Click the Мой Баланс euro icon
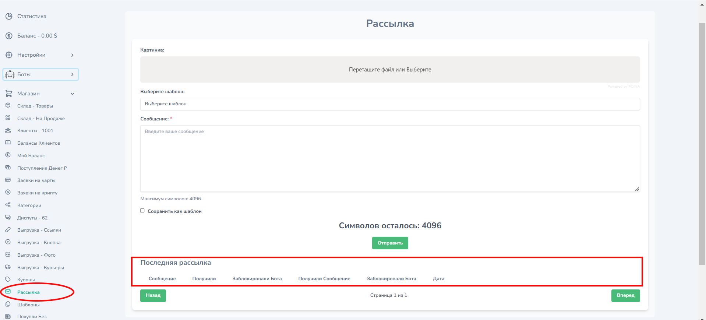Image resolution: width=706 pixels, height=320 pixels. tap(8, 155)
